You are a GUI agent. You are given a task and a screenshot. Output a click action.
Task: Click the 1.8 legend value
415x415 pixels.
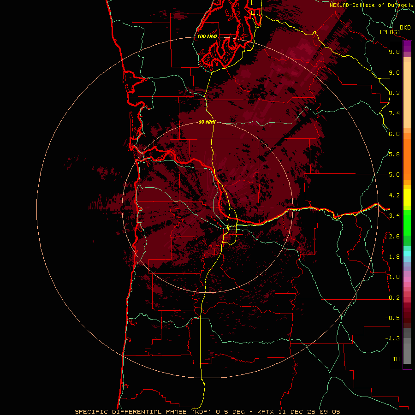[x=394, y=257]
